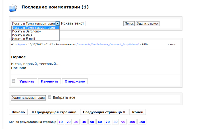Set results per page to 90
Screen dimensions: 216x129
tap(123, 122)
